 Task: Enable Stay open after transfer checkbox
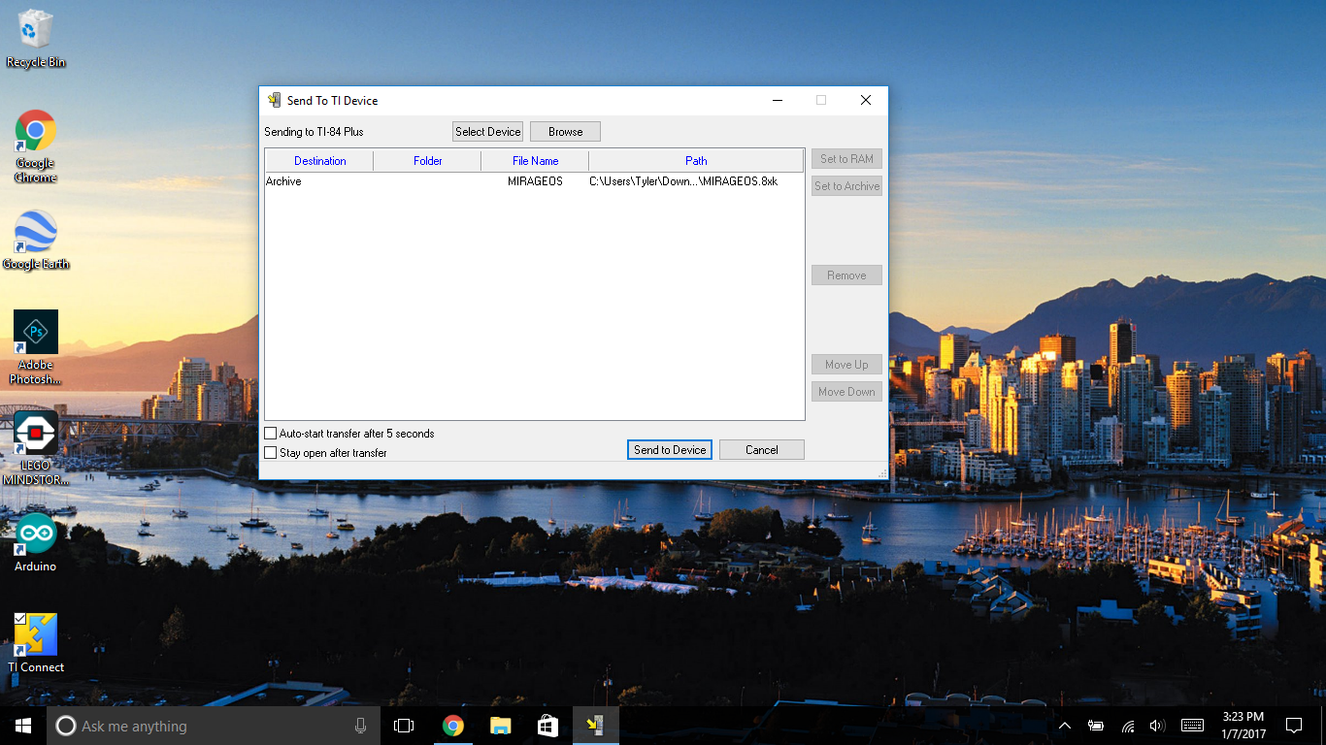click(271, 453)
